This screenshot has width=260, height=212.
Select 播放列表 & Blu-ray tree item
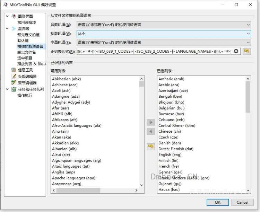[31, 64]
